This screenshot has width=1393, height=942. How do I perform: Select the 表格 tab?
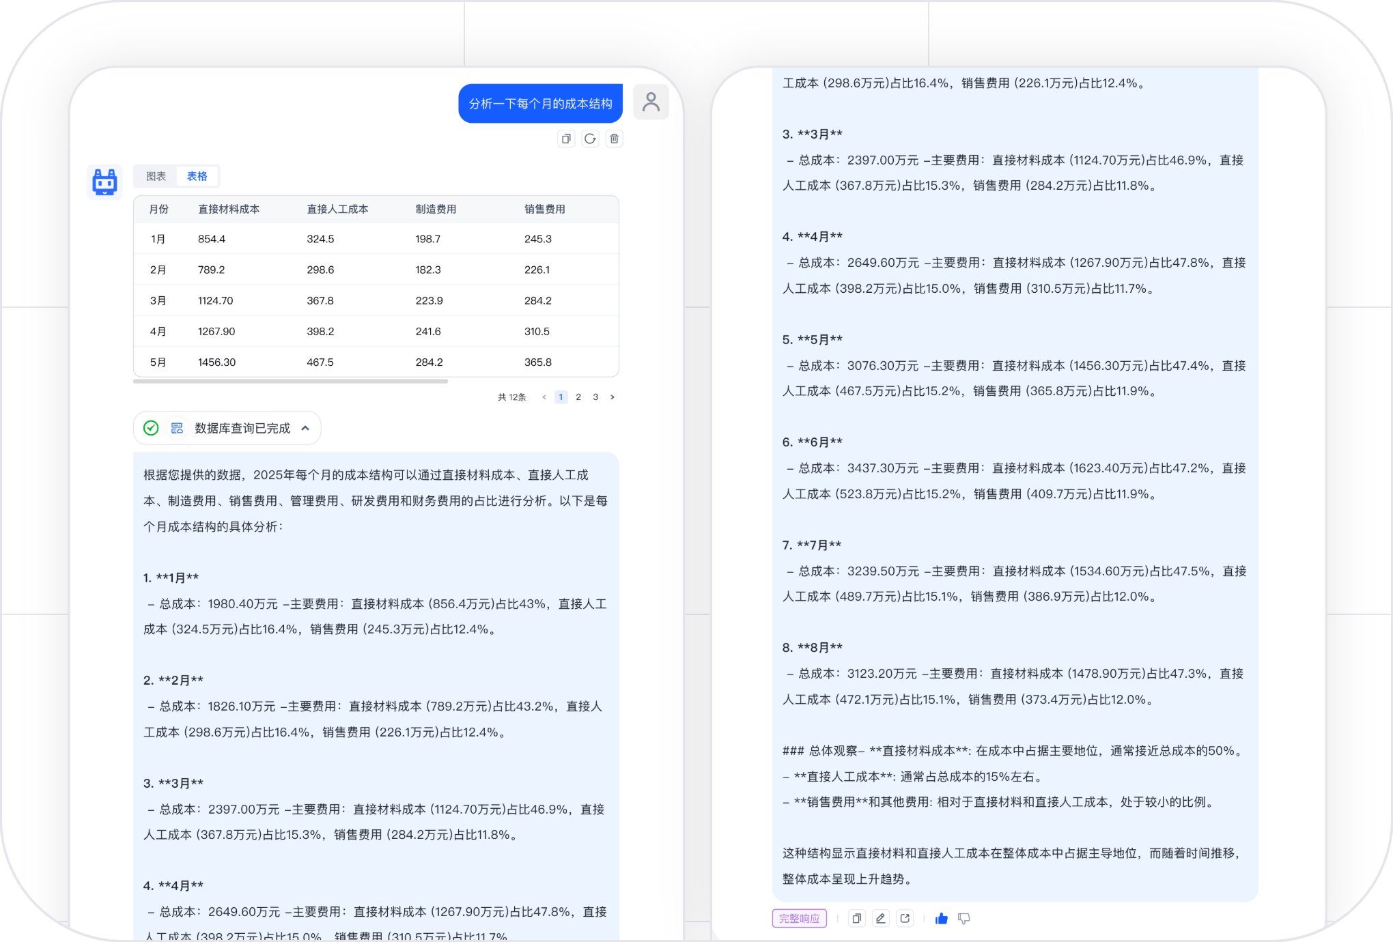click(x=197, y=175)
